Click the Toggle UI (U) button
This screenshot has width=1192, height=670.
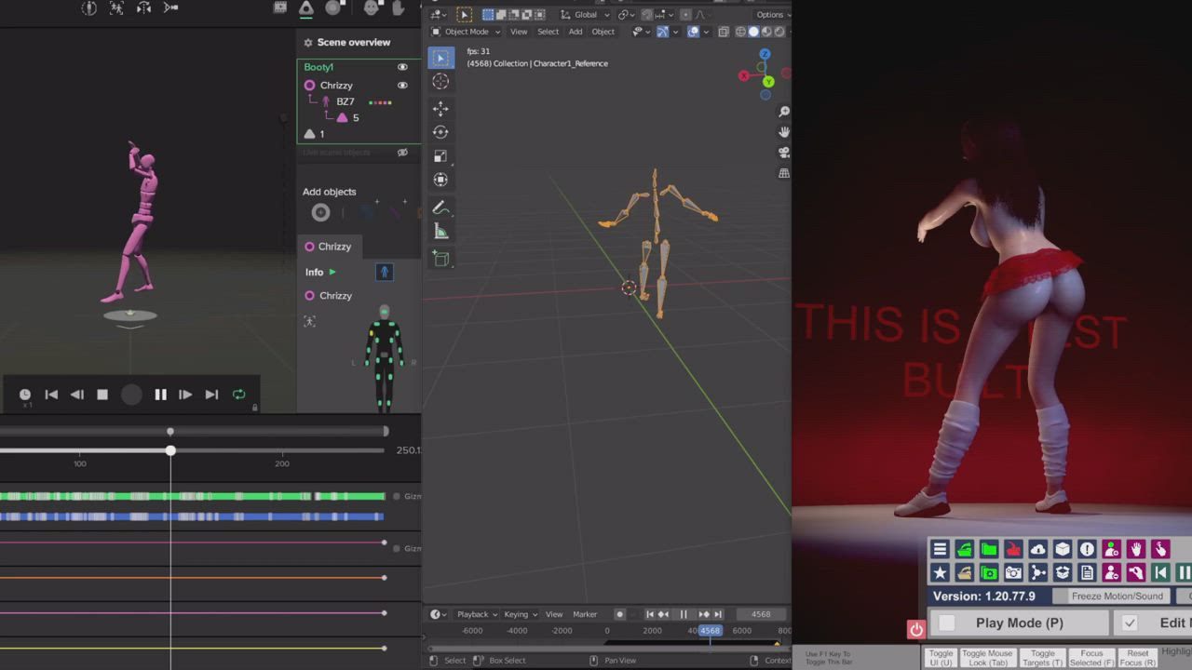click(941, 657)
